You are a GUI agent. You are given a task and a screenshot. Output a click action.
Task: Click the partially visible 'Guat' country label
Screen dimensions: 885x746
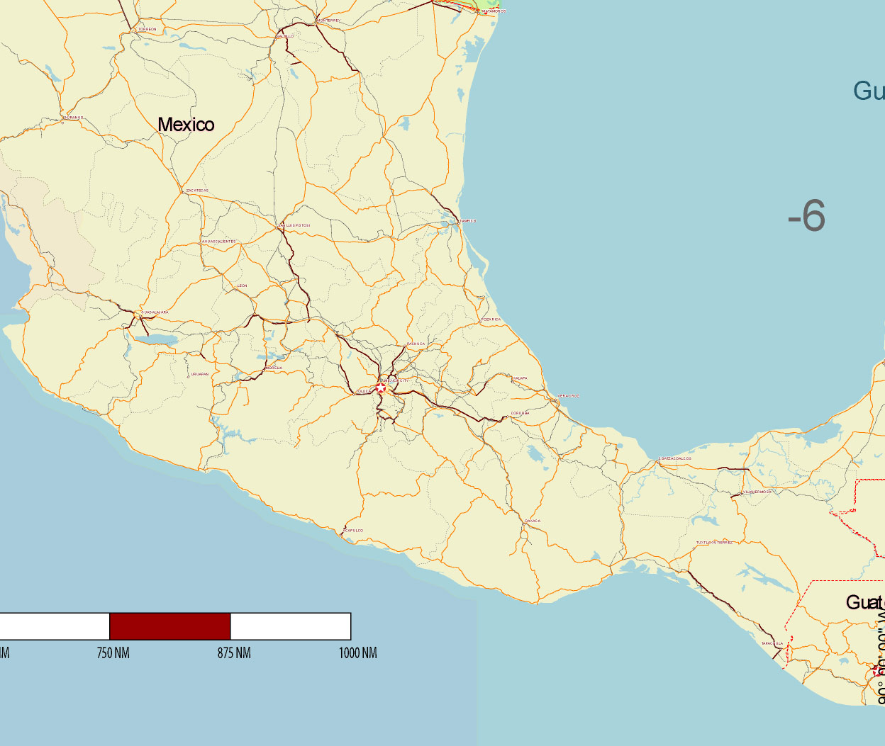click(x=865, y=602)
